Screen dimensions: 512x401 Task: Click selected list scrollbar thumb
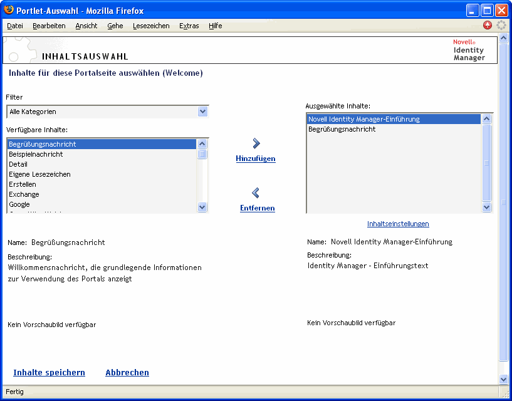[x=486, y=163]
